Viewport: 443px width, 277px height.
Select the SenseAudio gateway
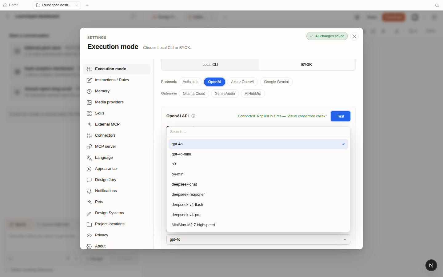[x=225, y=94]
